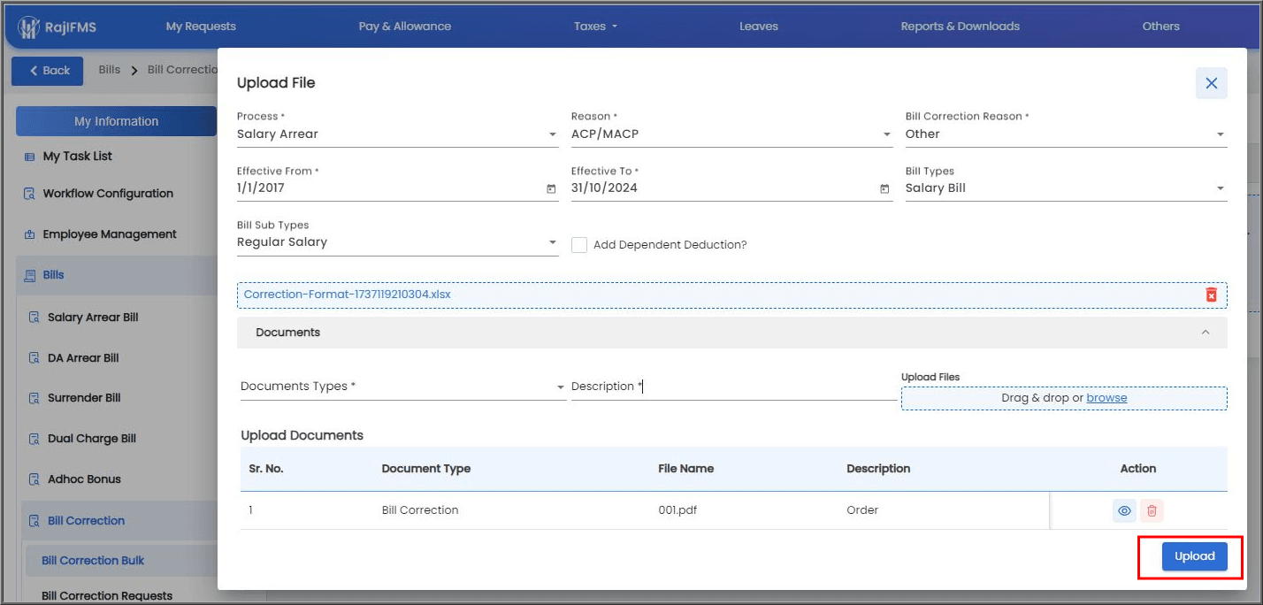Open Effective To calendar picker
This screenshot has width=1263, height=605.
(884, 188)
